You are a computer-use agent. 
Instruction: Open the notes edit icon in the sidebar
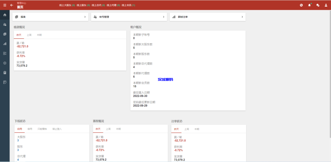(x=5, y=82)
